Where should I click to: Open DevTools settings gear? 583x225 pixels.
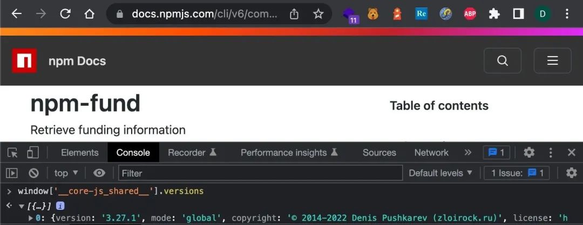coord(528,153)
